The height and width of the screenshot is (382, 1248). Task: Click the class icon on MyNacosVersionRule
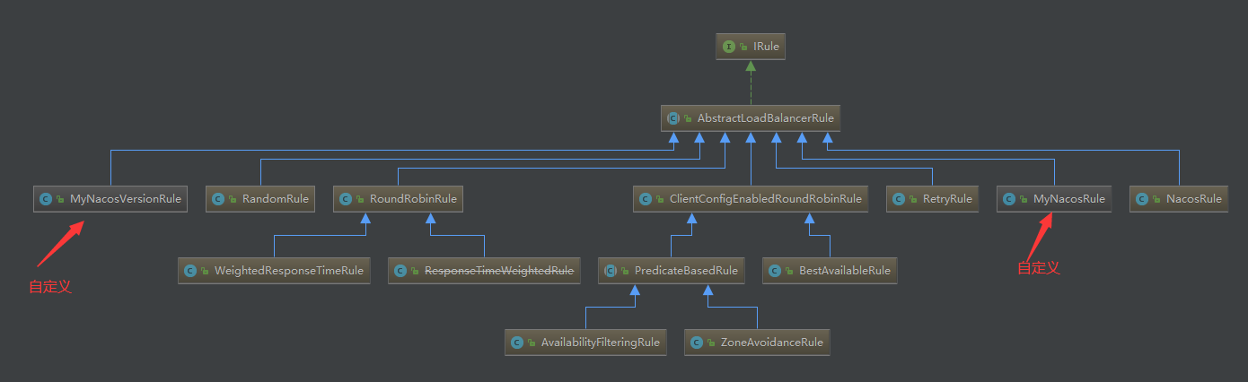pyautogui.click(x=47, y=198)
